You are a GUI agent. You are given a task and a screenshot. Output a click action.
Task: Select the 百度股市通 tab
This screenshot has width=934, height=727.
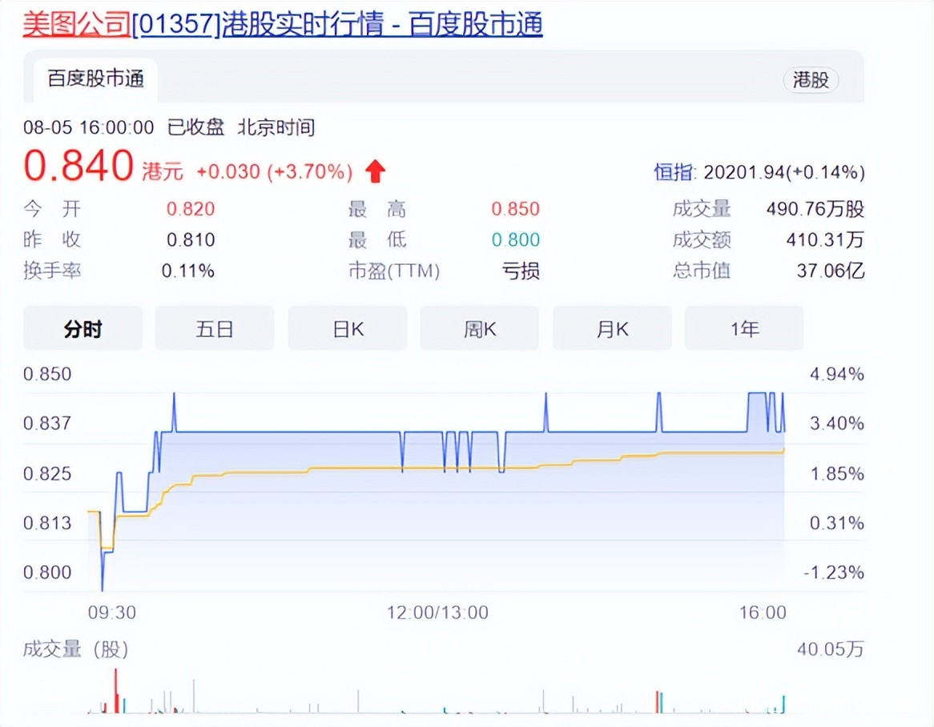tap(96, 79)
